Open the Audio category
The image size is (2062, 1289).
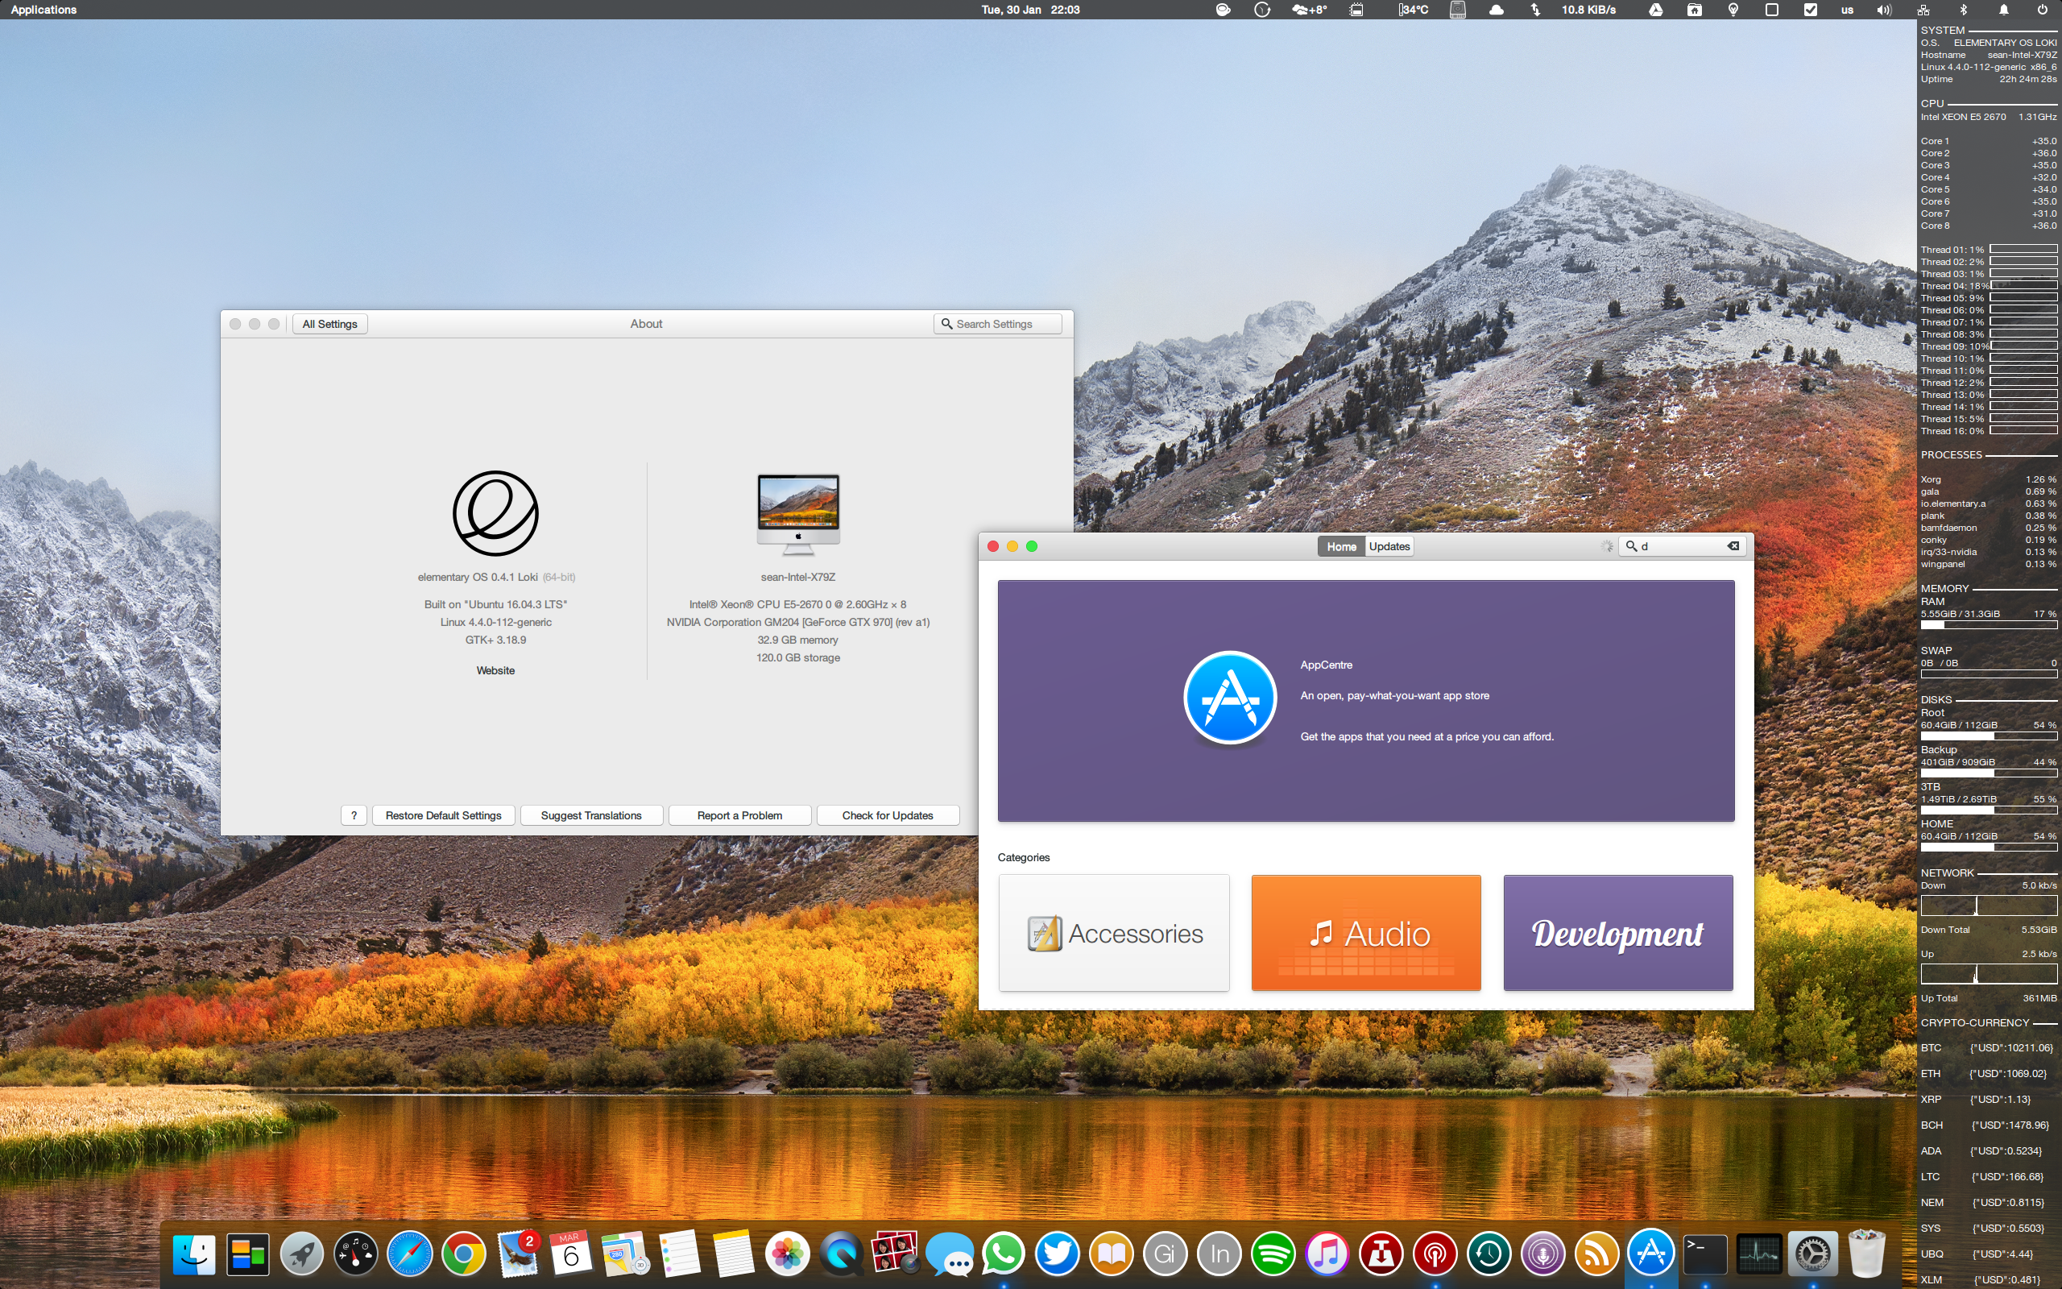(1366, 933)
